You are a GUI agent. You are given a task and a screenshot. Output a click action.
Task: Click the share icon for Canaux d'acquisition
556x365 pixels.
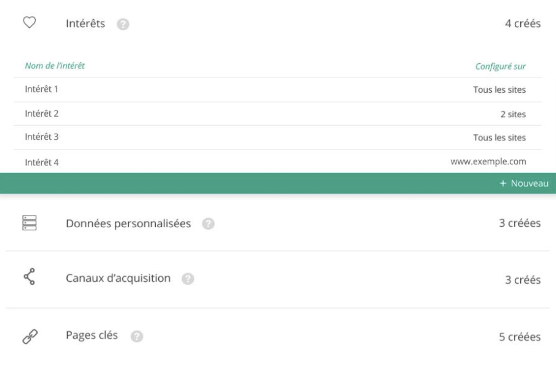(29, 277)
